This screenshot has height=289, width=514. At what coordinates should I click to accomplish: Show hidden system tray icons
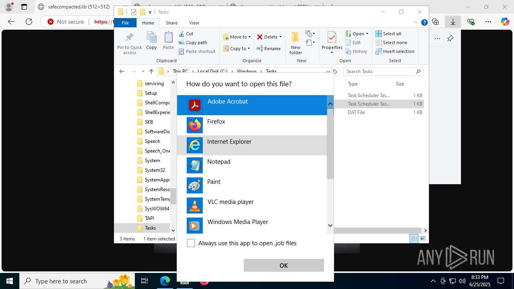(x=433, y=281)
